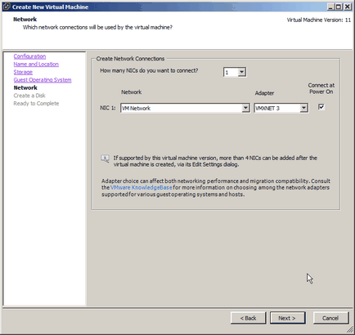Click the Back button
Viewport: 355px width, 335px height.
click(x=248, y=318)
